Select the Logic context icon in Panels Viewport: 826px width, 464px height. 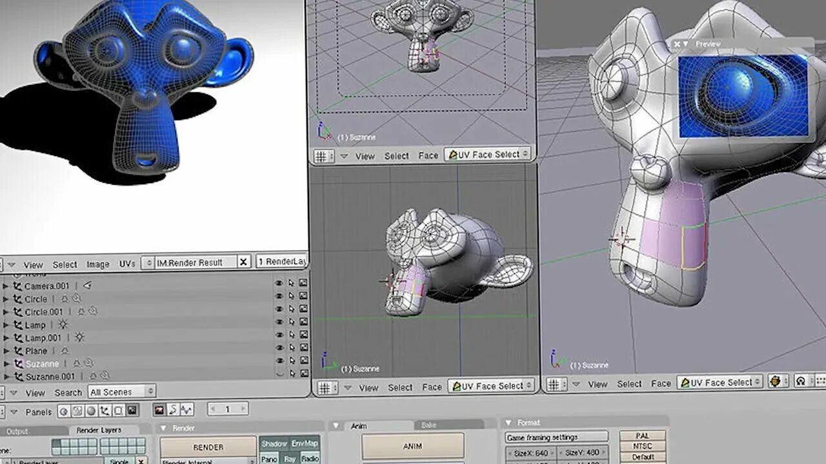[x=63, y=411]
